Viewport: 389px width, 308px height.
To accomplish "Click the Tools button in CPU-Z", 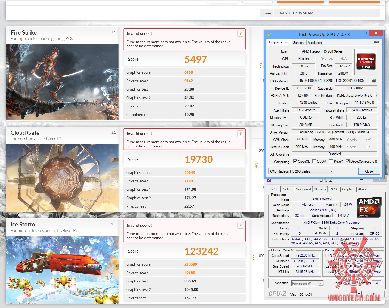I will 348,294.
